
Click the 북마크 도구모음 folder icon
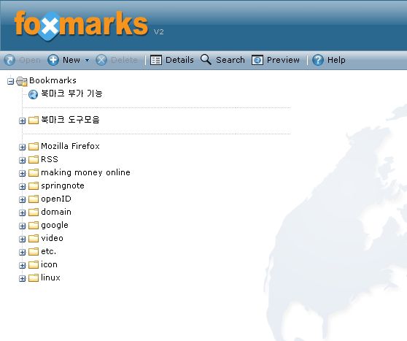[x=34, y=120]
